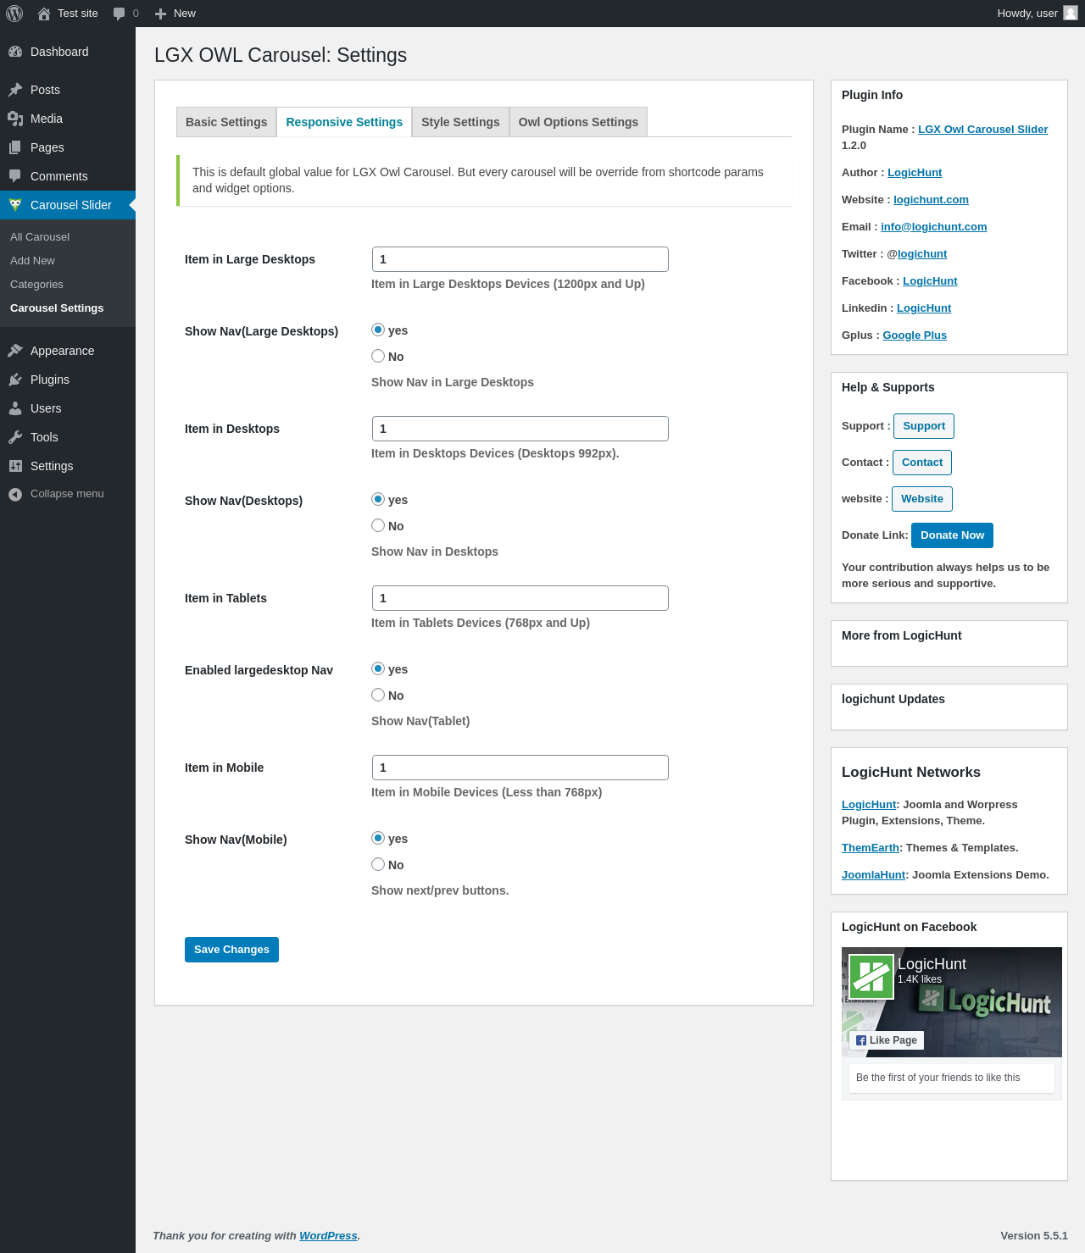The image size is (1085, 1253).
Task: Click the Contact button
Action: click(922, 463)
